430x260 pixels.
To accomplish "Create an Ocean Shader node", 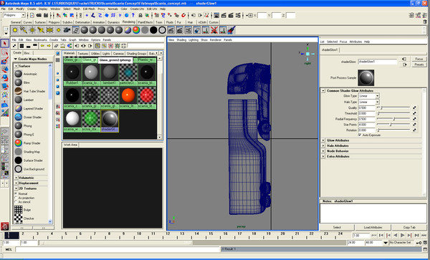I will pyautogui.click(x=19, y=117).
